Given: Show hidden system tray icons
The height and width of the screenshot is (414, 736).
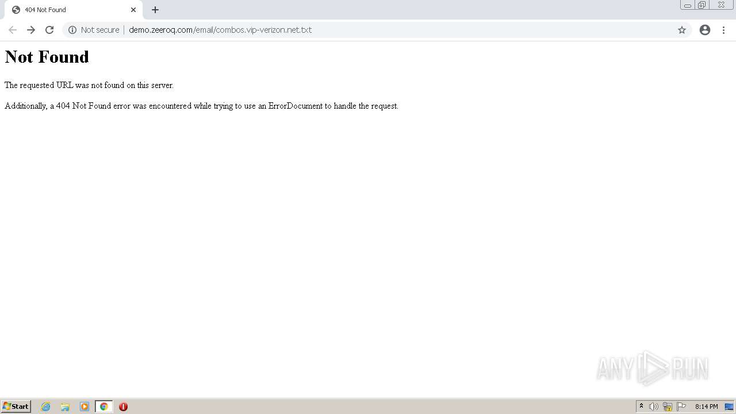Looking at the screenshot, I should coord(641,407).
